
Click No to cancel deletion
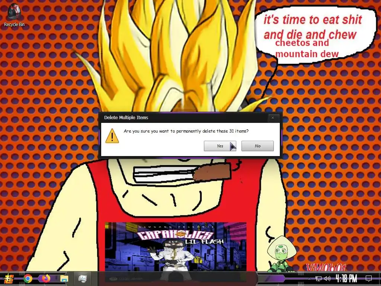257,146
